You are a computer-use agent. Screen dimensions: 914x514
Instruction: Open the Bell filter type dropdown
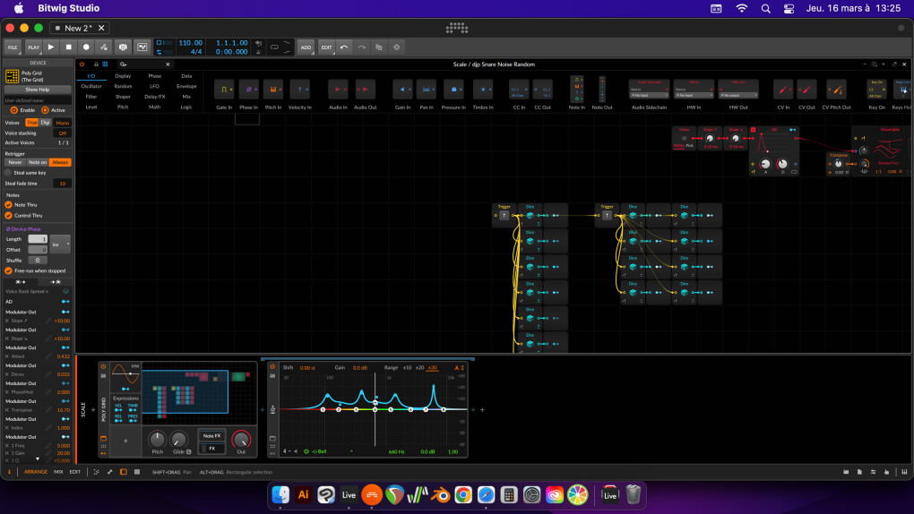[320, 451]
